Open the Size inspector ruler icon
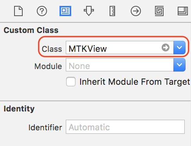Viewport: 191px width, 146px height. click(112, 11)
